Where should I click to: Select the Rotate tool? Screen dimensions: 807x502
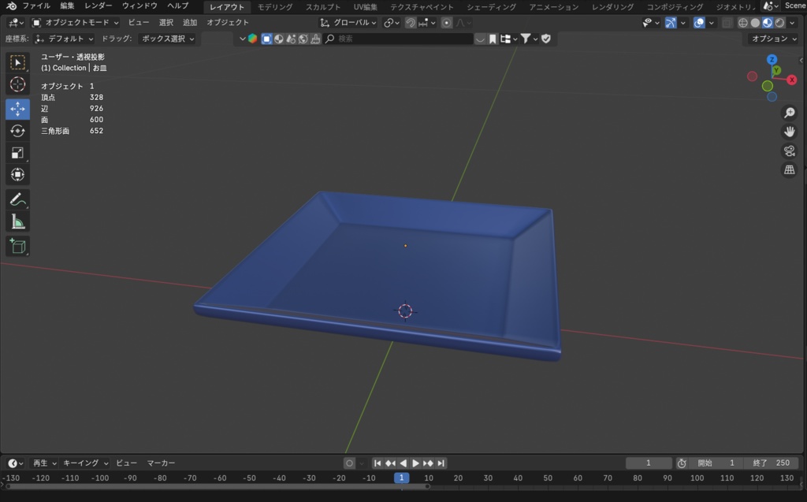pyautogui.click(x=17, y=131)
